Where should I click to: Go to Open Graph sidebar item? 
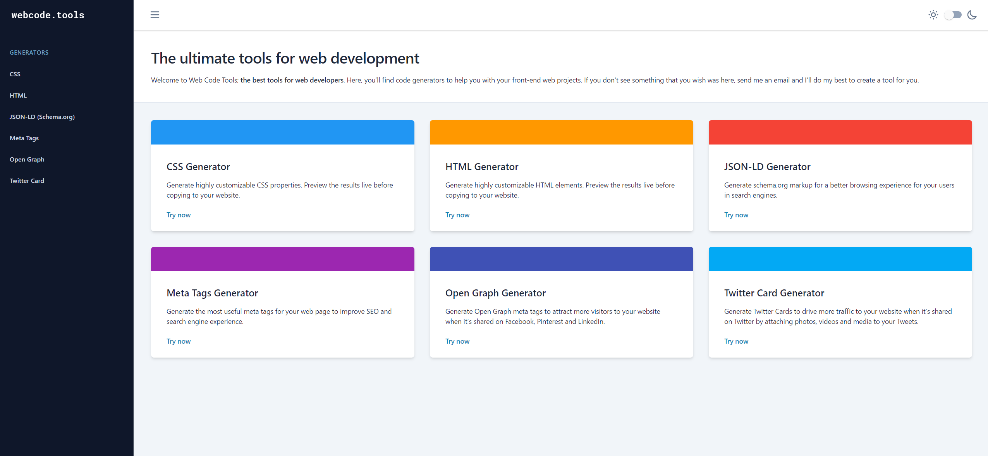(x=27, y=159)
